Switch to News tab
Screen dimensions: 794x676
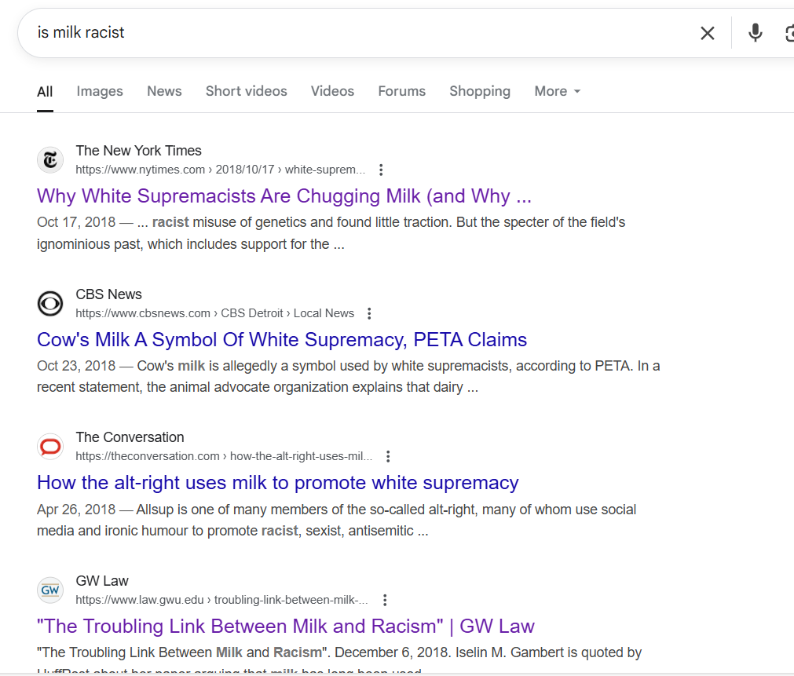[164, 91]
